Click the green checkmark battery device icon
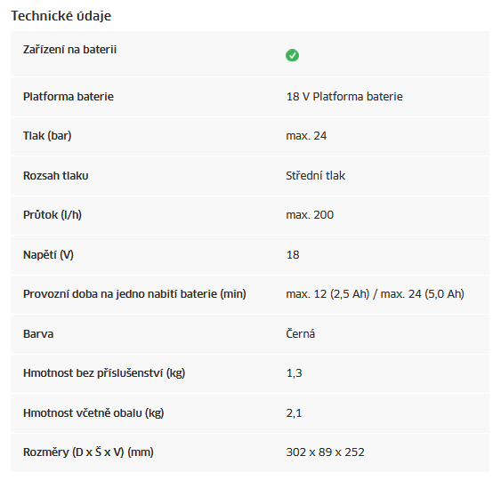Screen dimensions: 493x488 292,55
